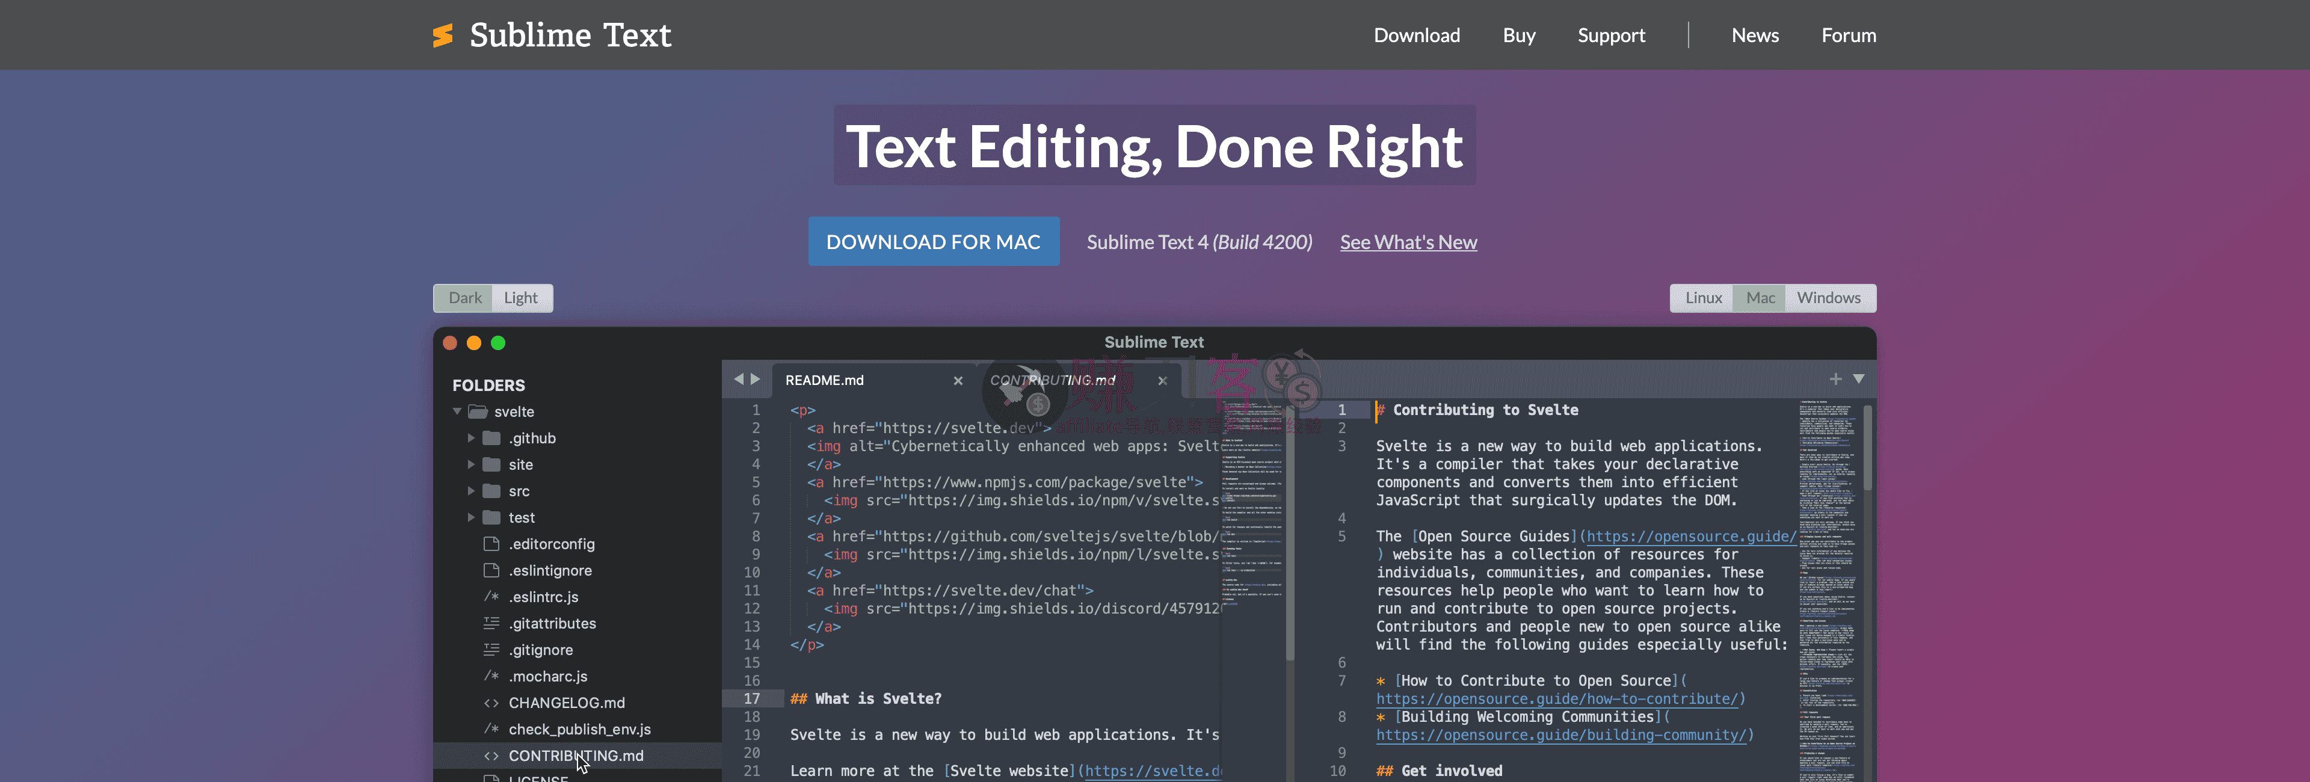Click the src folder icon
This screenshot has width=2310, height=782.
tap(491, 490)
